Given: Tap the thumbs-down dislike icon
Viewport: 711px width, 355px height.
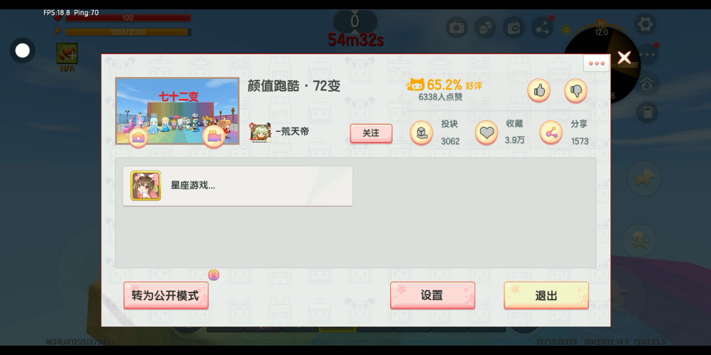Looking at the screenshot, I should tap(576, 91).
